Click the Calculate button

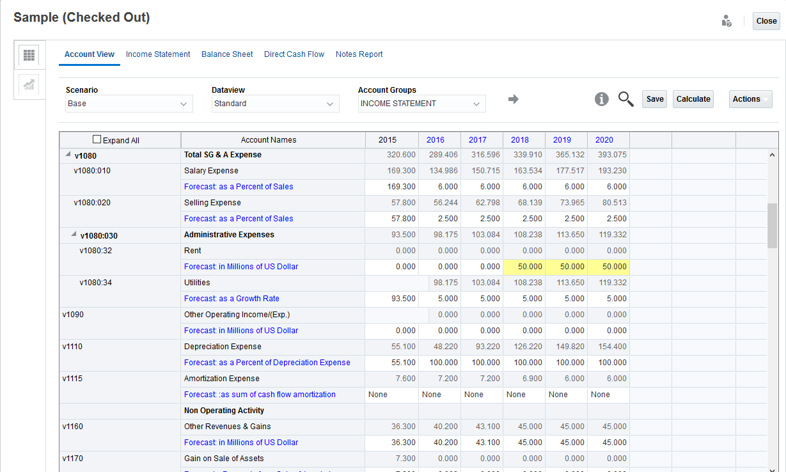693,99
